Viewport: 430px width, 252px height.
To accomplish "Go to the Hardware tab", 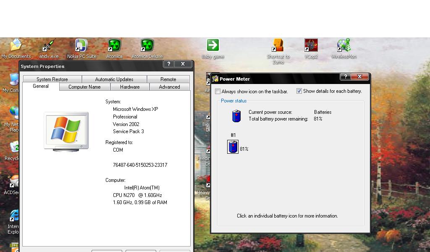I will [130, 87].
